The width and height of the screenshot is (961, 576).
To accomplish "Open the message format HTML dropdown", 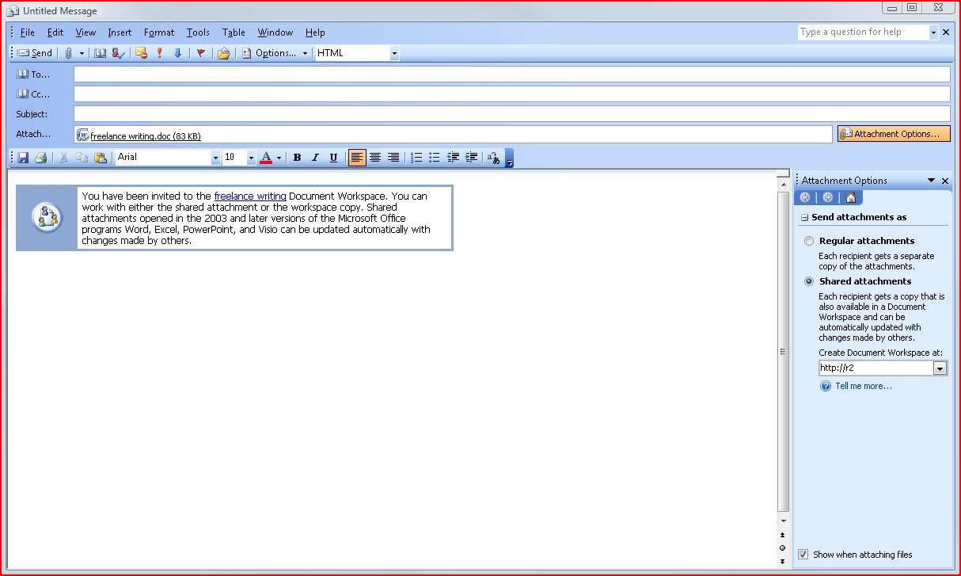I will pos(394,53).
